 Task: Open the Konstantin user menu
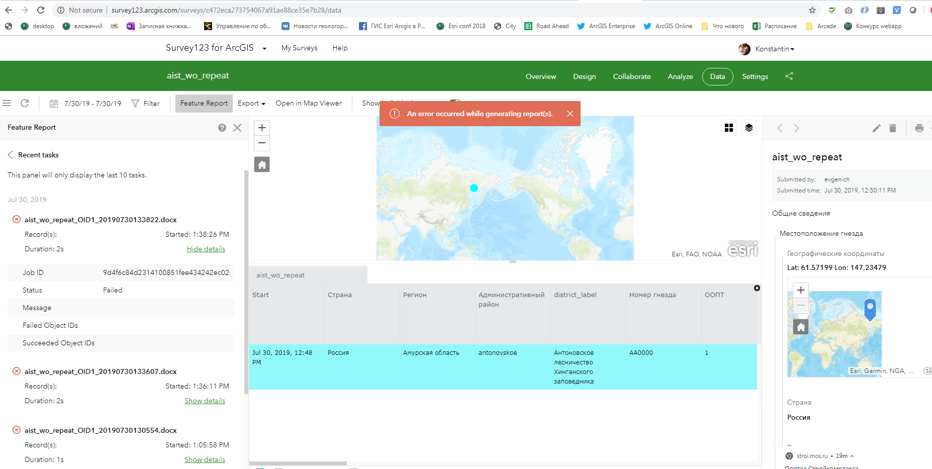(x=767, y=49)
